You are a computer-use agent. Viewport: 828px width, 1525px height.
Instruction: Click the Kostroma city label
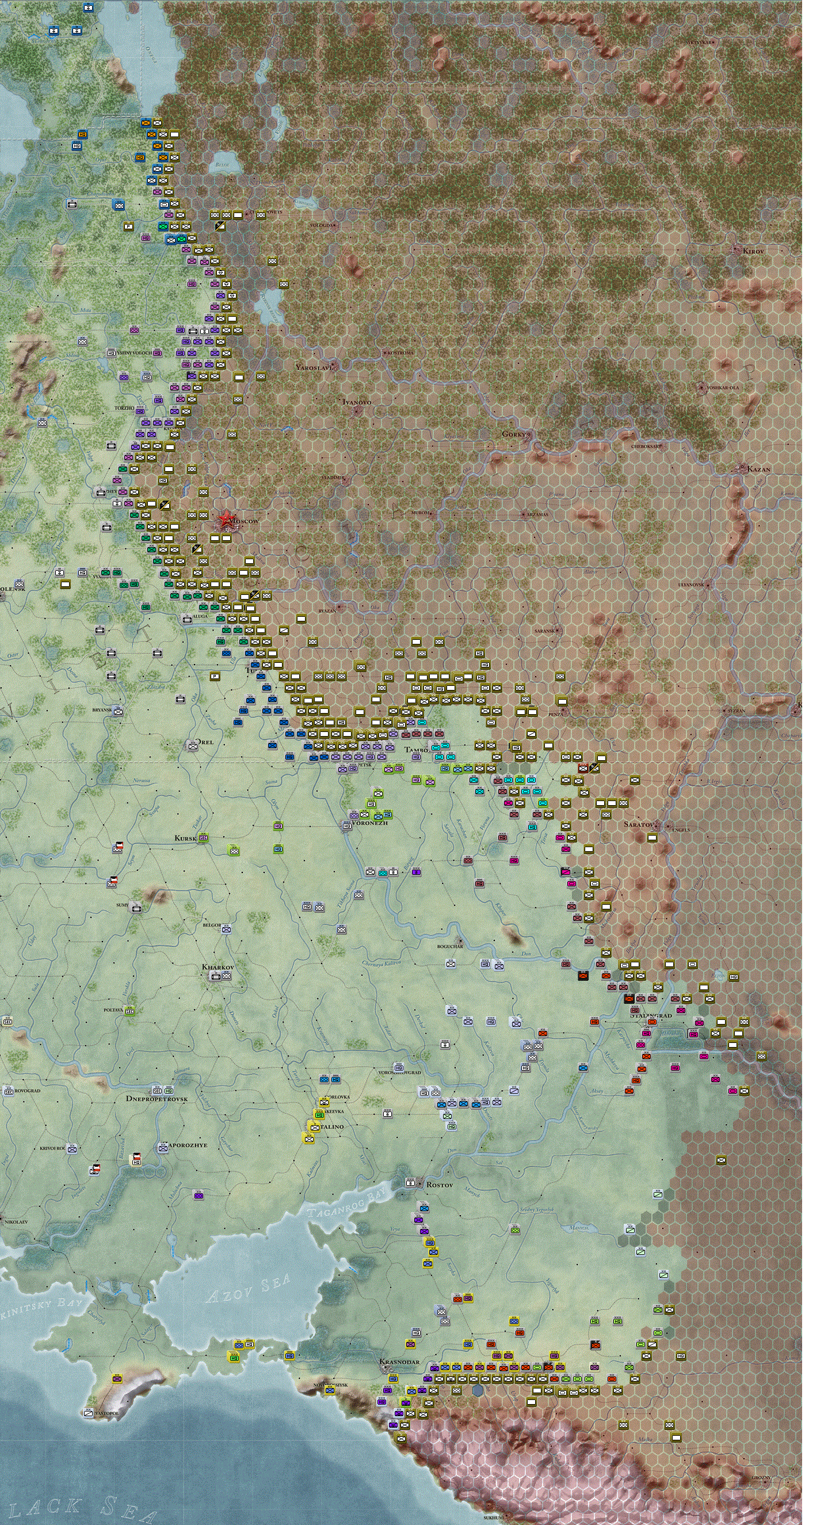[x=400, y=353]
